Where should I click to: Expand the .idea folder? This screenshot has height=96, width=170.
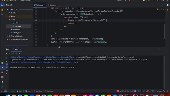tap(10, 13)
